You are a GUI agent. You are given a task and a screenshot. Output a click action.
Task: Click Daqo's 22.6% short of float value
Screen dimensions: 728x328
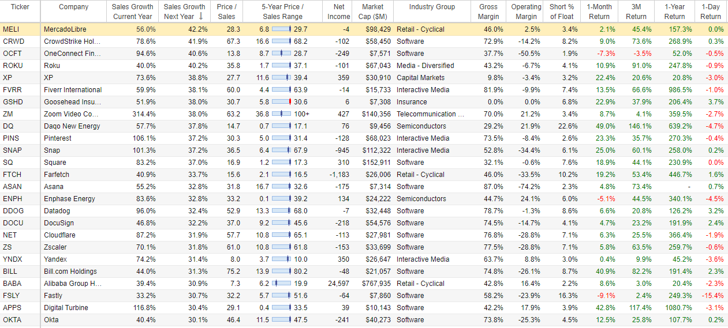click(568, 126)
